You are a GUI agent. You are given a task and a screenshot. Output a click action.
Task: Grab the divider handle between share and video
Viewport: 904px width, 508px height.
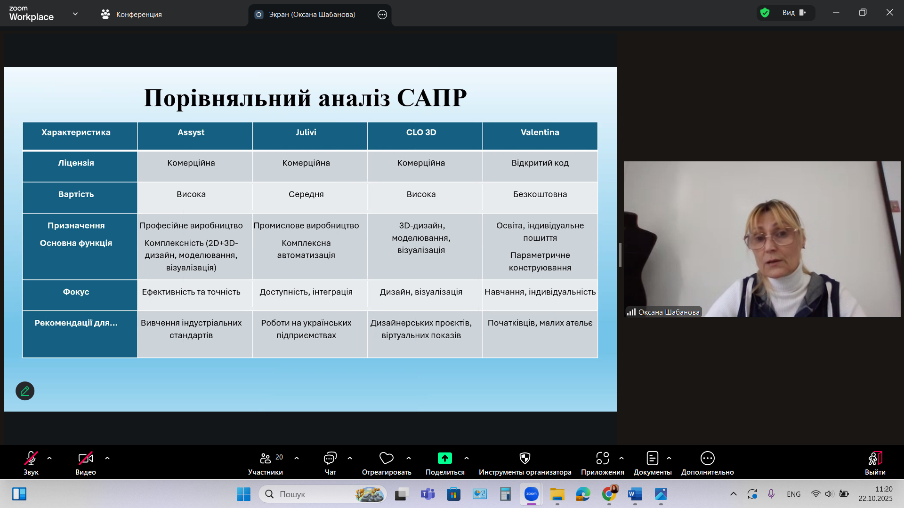[620, 255]
